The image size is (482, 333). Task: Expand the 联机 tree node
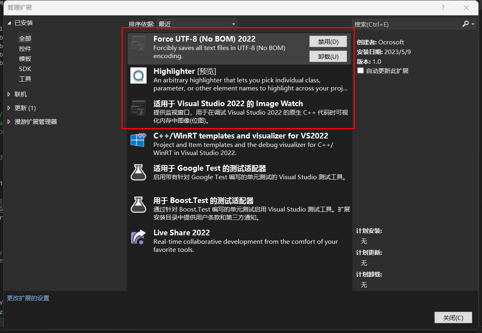pos(9,94)
